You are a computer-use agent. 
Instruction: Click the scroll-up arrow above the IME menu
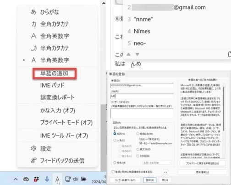pos(104,3)
